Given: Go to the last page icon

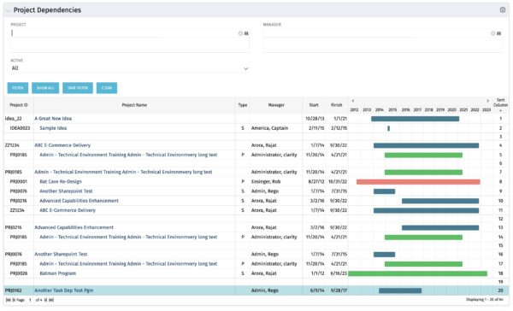Looking at the screenshot, I should pos(51,300).
